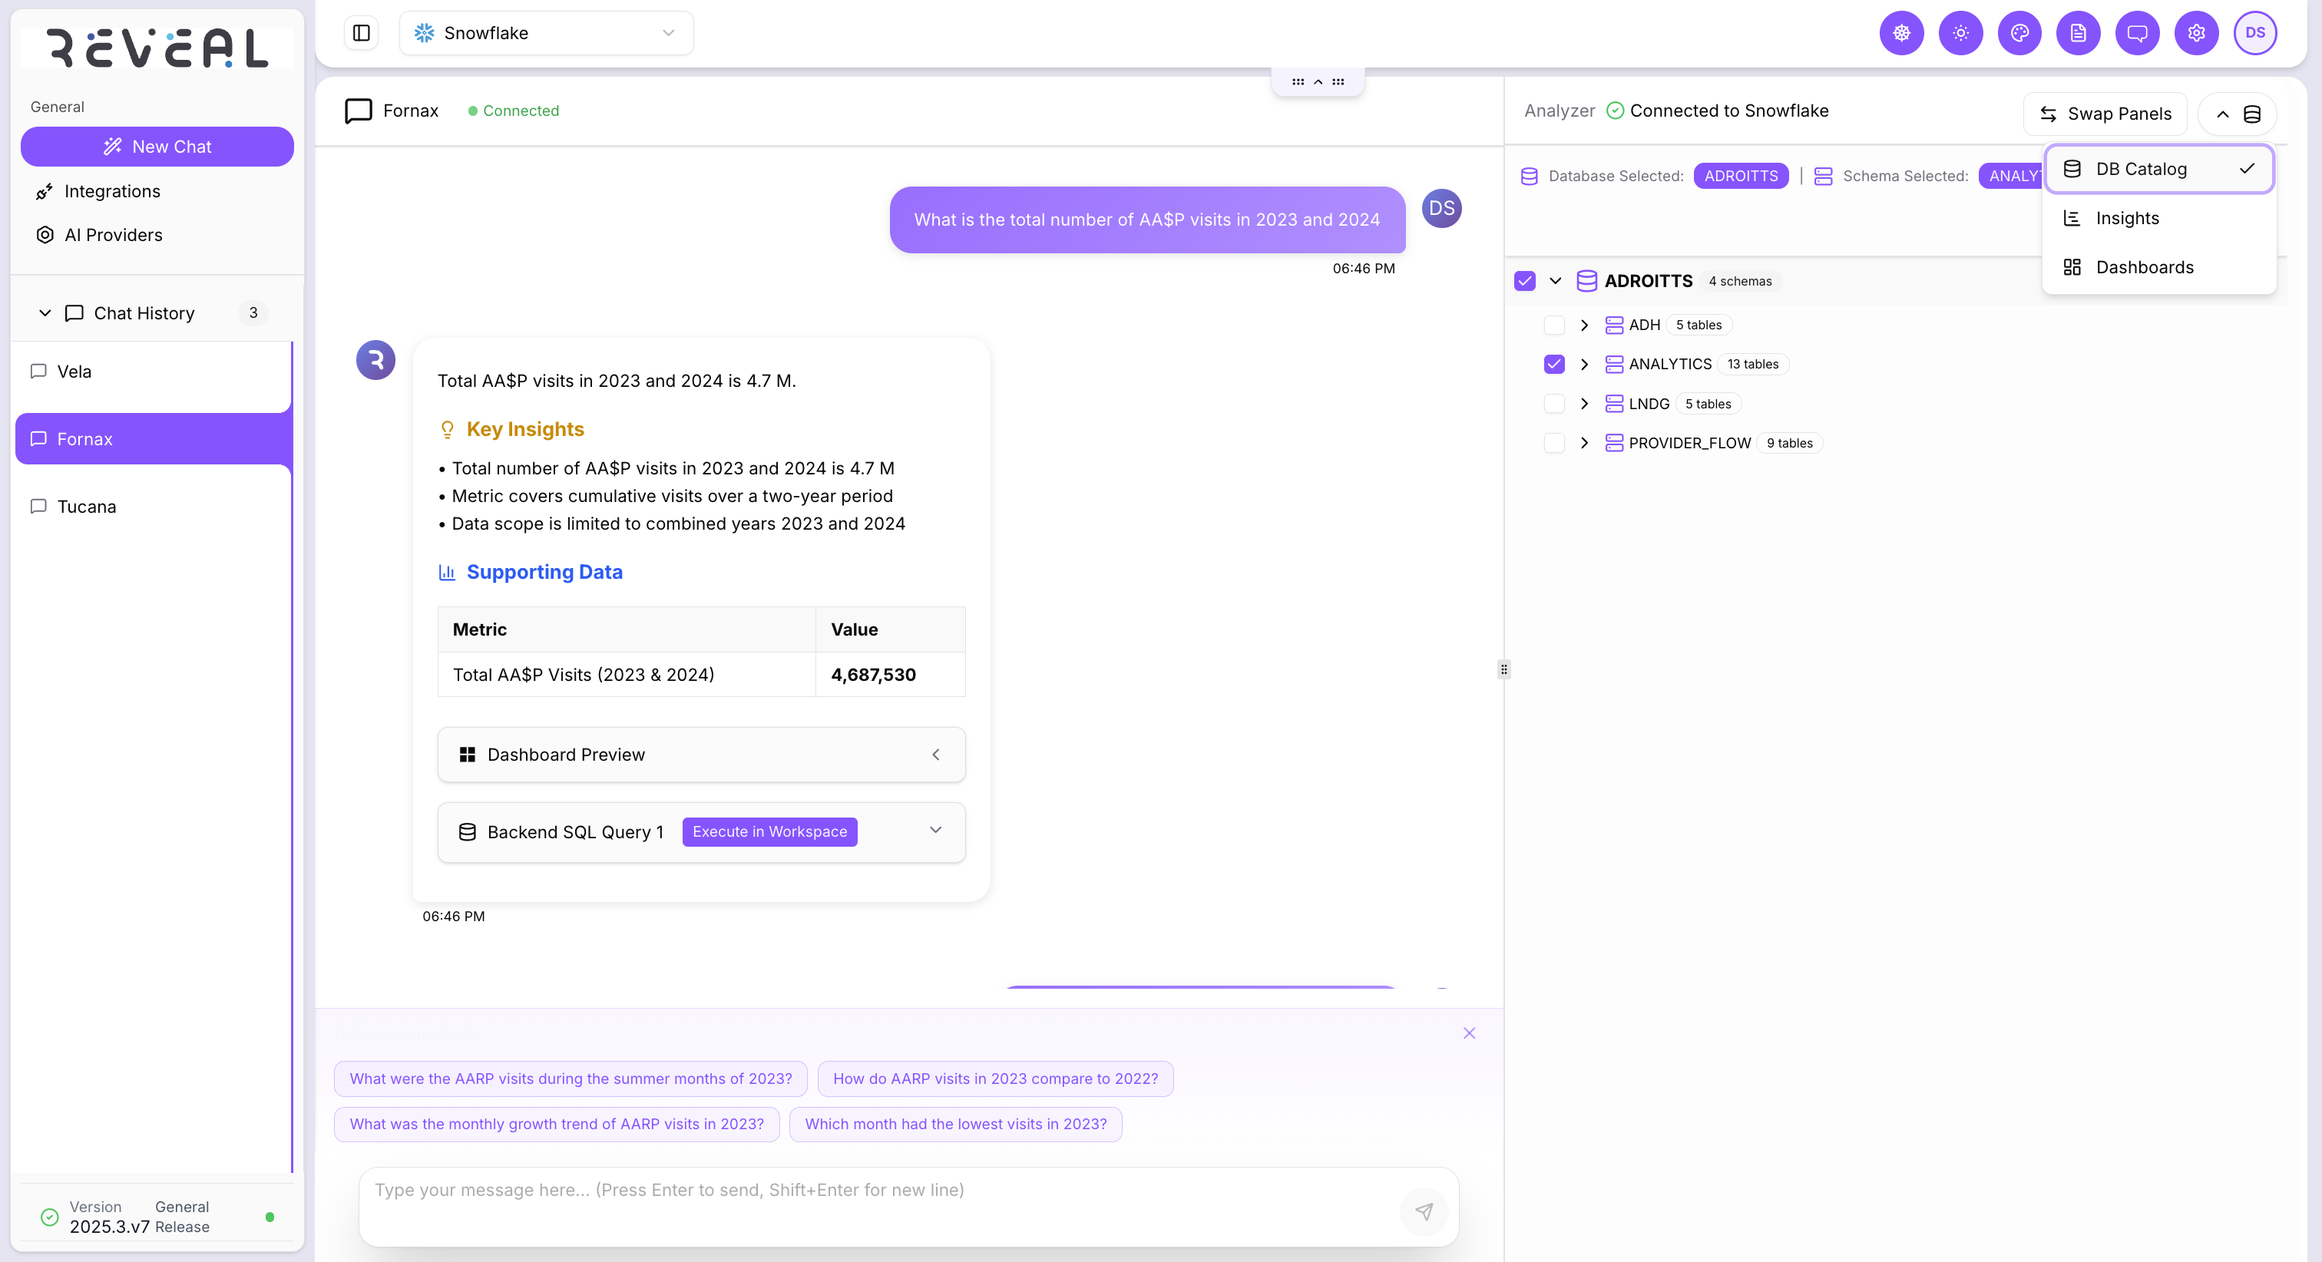Switch to the Insights panel view
Viewport: 2322px width, 1262px height.
point(2127,217)
